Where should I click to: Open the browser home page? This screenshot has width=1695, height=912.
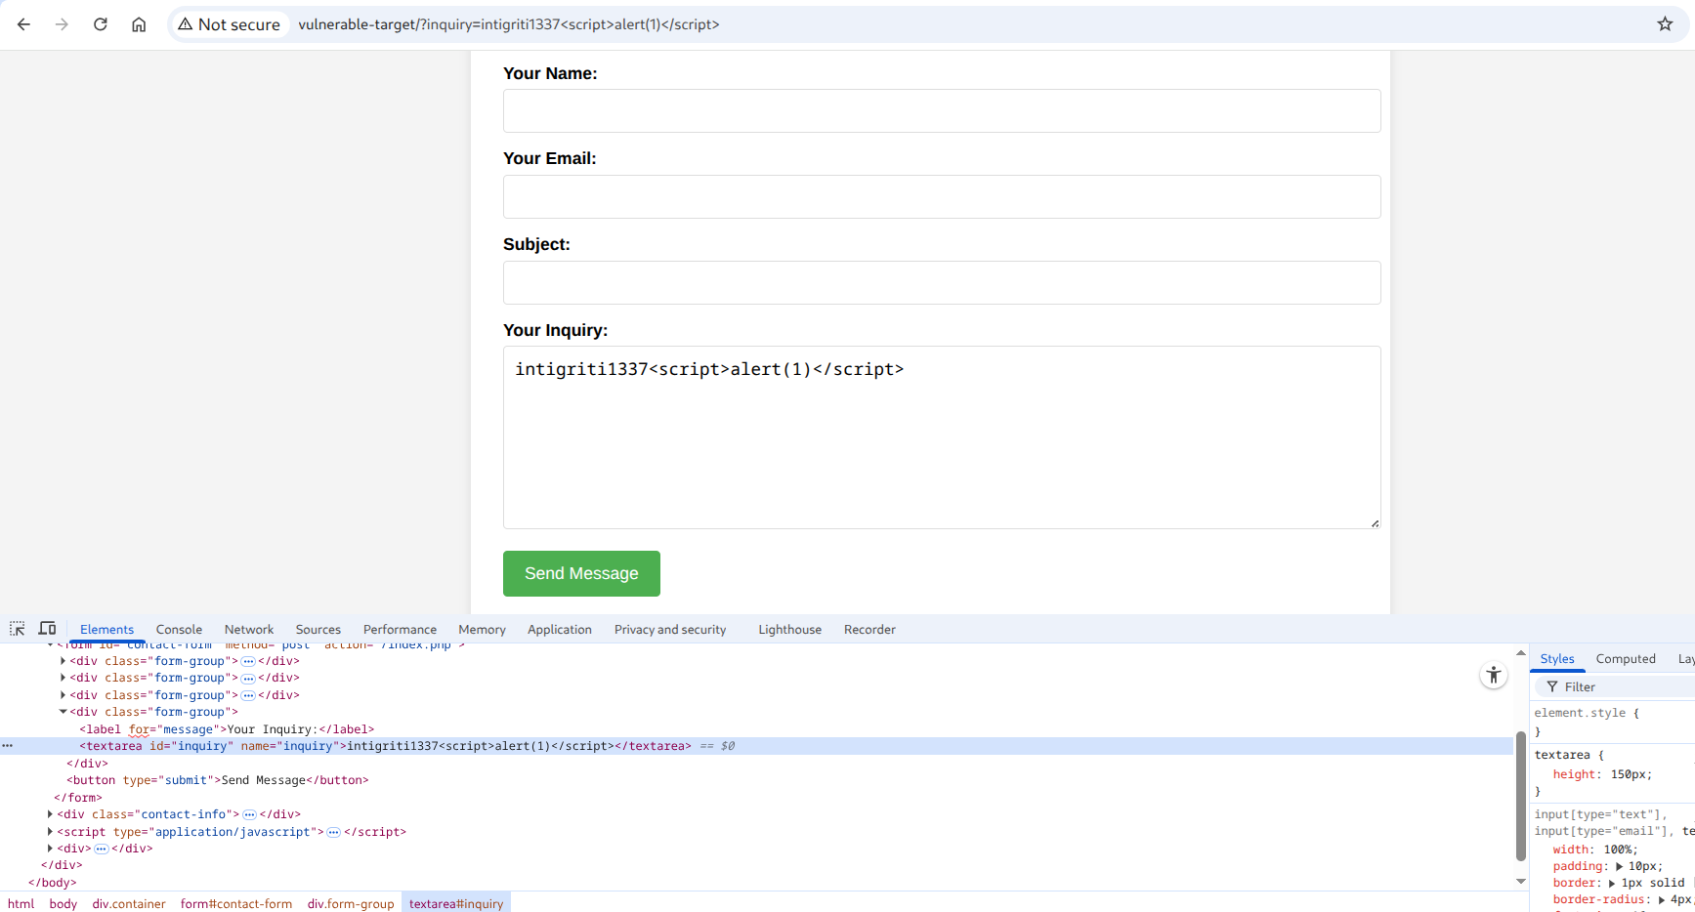click(x=139, y=24)
